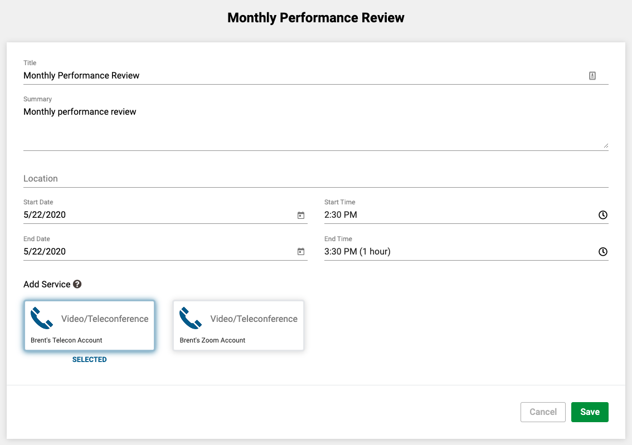
Task: Click phone icon on Brent's Zoom Account card
Action: 191,318
